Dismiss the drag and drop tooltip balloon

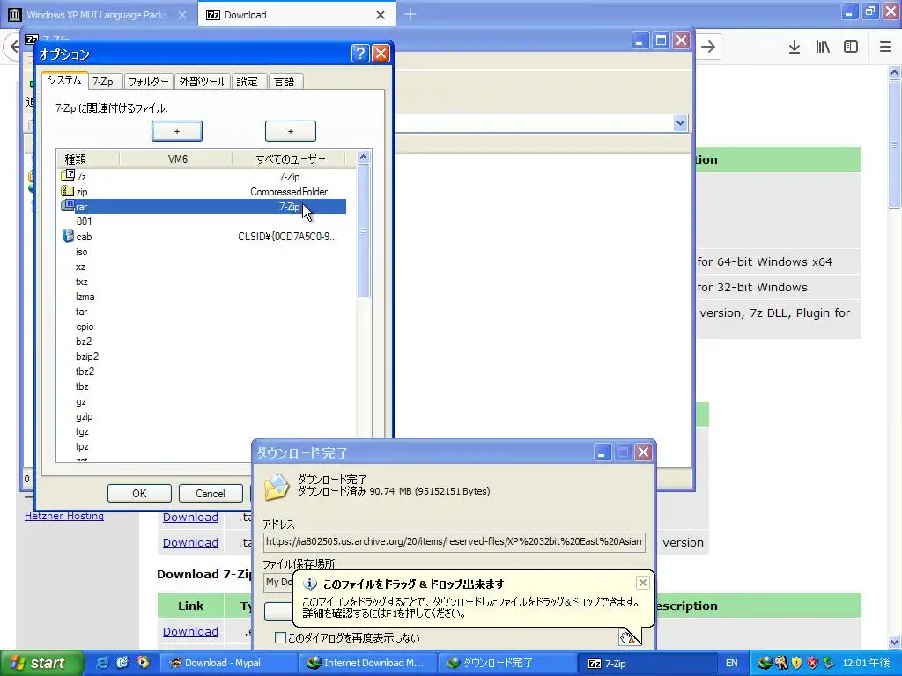(x=642, y=583)
